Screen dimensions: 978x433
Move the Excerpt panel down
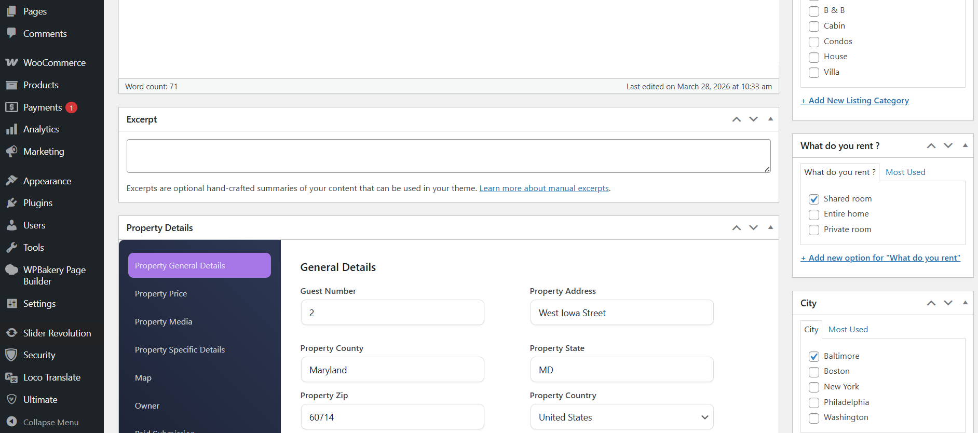753,119
